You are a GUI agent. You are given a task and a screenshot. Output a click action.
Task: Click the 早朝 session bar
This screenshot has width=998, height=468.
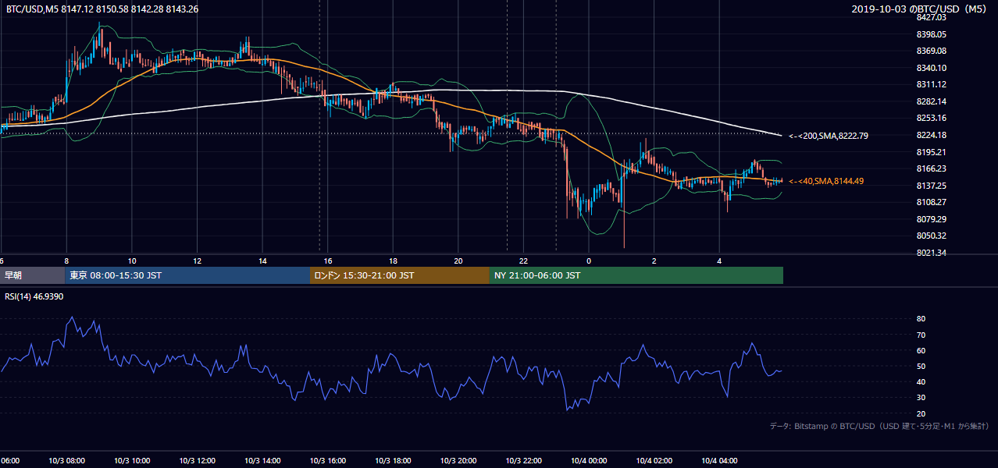32,275
